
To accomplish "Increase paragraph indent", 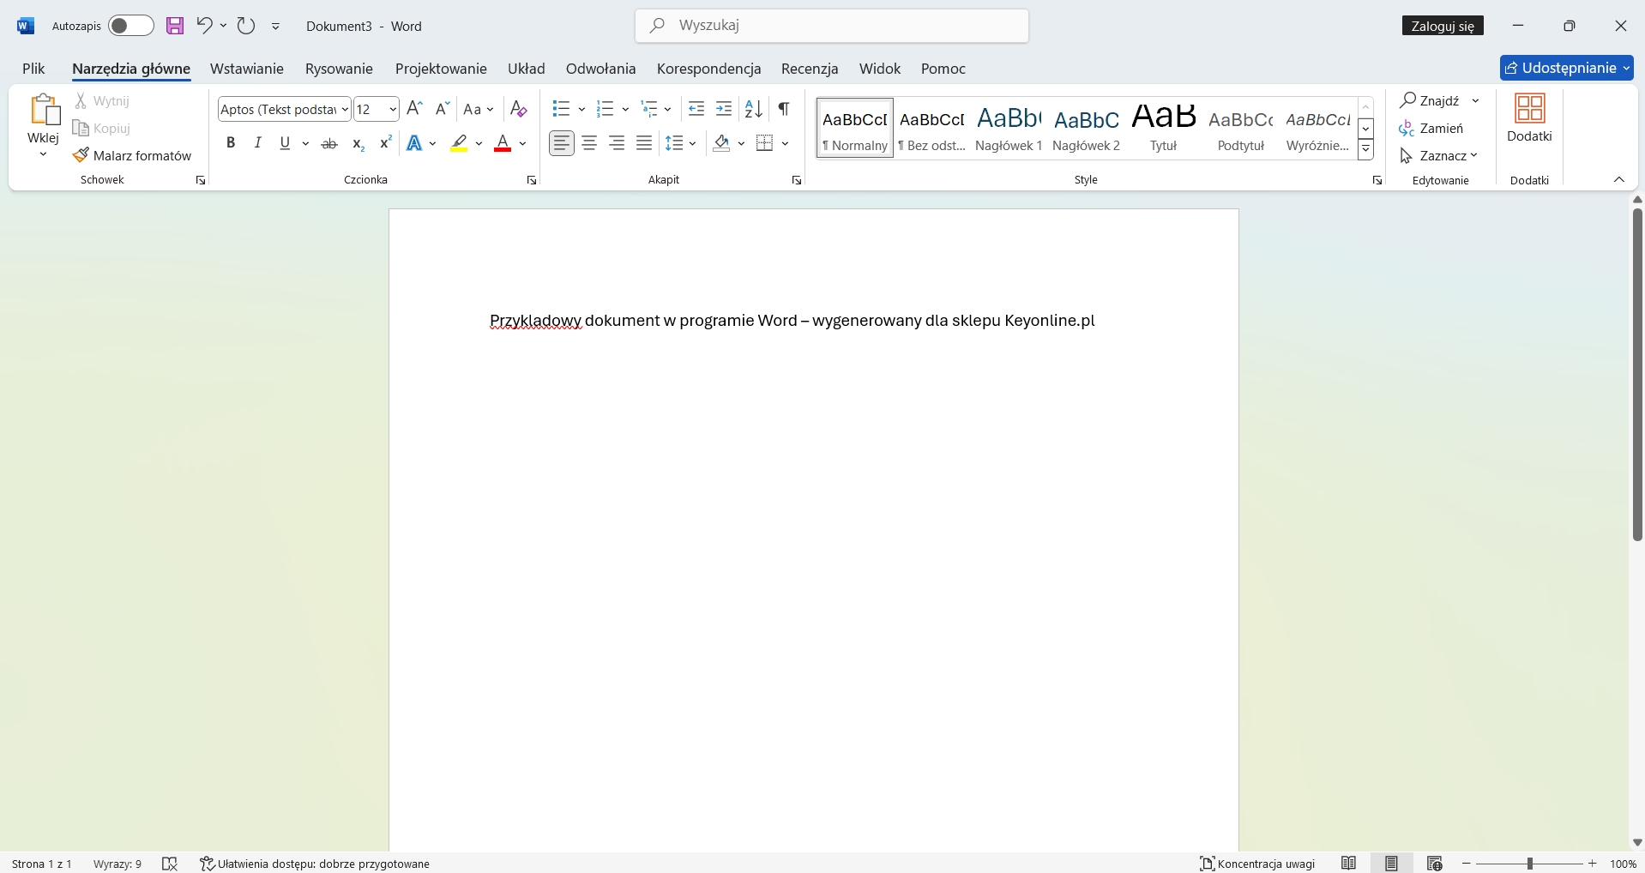I will pyautogui.click(x=724, y=109).
